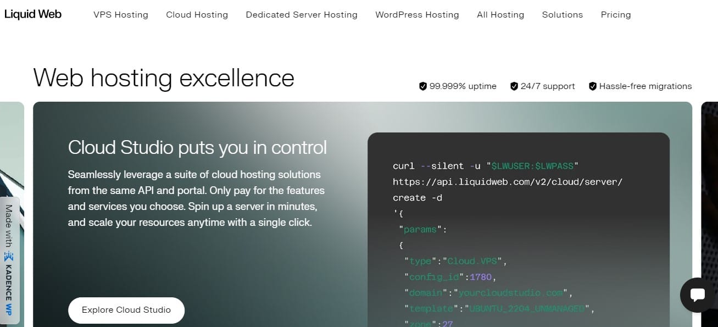This screenshot has width=718, height=327.
Task: Click the Seamlessly leverage description paragraph
Action: [x=197, y=198]
